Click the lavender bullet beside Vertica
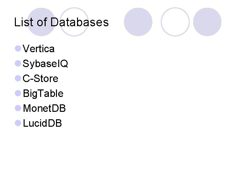This screenshot has width=233, height=175. point(18,49)
